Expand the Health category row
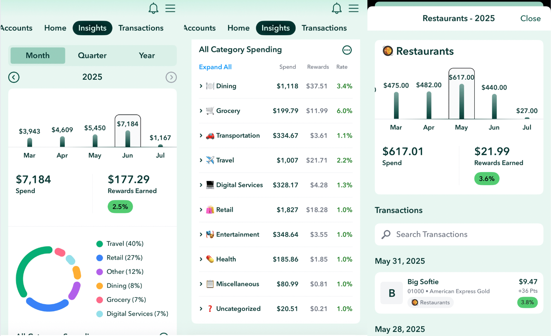The height and width of the screenshot is (336, 551). (201, 259)
